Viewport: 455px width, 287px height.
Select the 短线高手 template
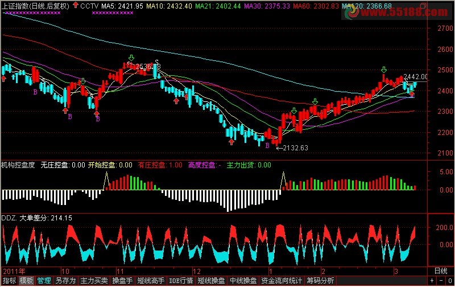pos(151,281)
